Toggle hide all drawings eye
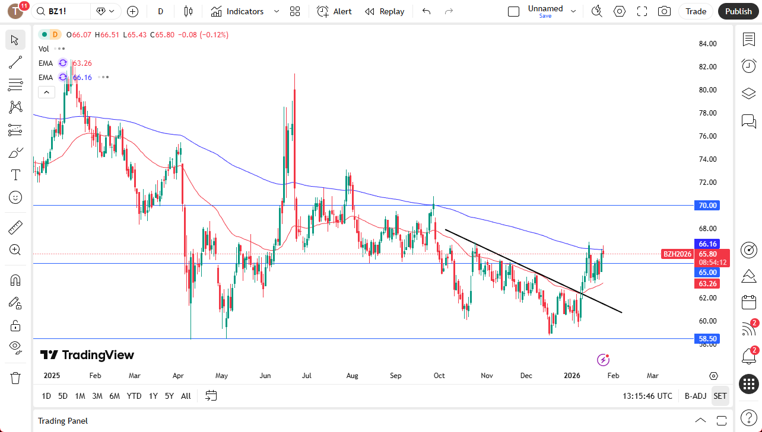 tap(15, 348)
